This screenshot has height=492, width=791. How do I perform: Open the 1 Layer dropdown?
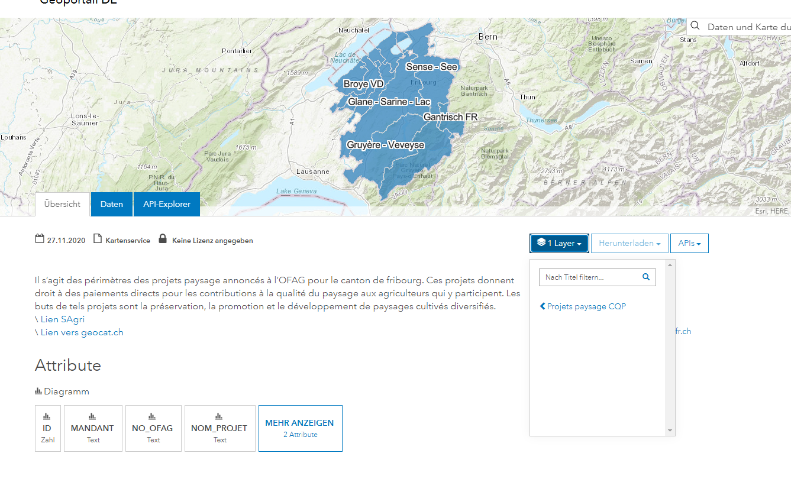coord(559,243)
